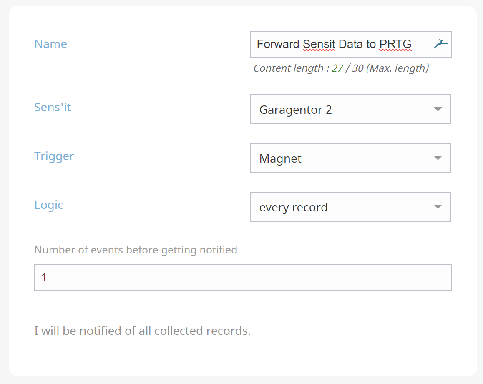The height and width of the screenshot is (384, 483).
Task: Click the arrow on the Trigger dropdown
Action: pyautogui.click(x=438, y=158)
